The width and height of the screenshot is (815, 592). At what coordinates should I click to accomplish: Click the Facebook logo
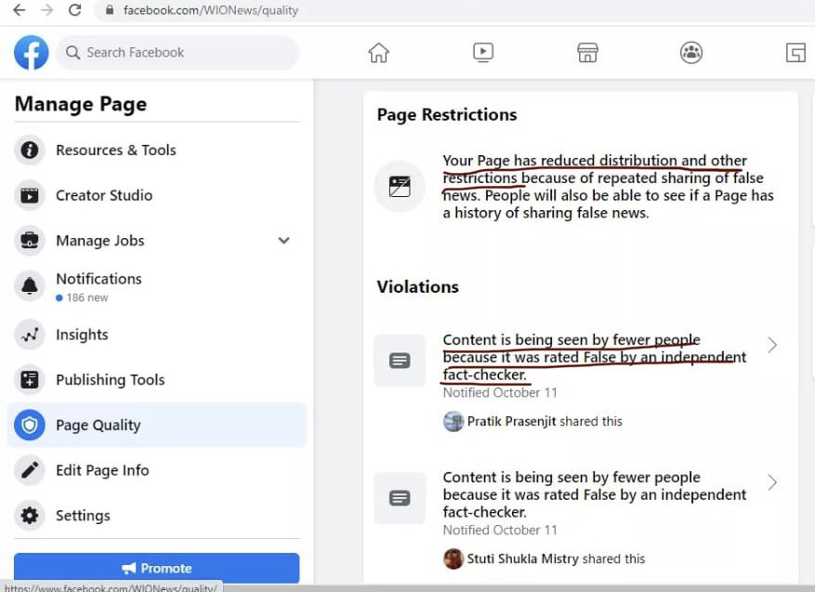pos(32,52)
